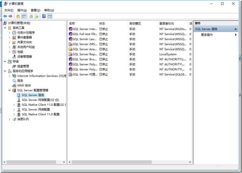Image resolution: width=242 pixels, height=173 pixels.
Task: Click the 事件查看器 icon
Action: point(14,37)
